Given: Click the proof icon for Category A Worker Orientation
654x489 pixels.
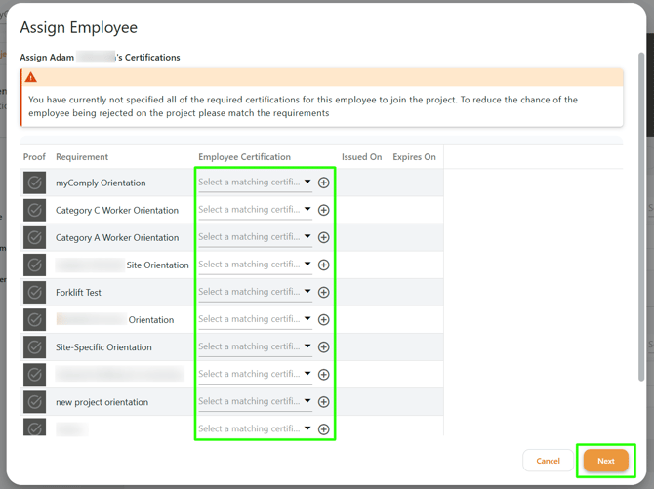Looking at the screenshot, I should [x=34, y=237].
